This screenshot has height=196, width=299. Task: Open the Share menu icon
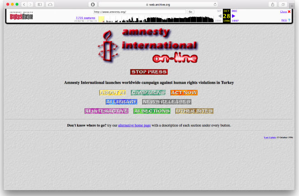[273, 5]
